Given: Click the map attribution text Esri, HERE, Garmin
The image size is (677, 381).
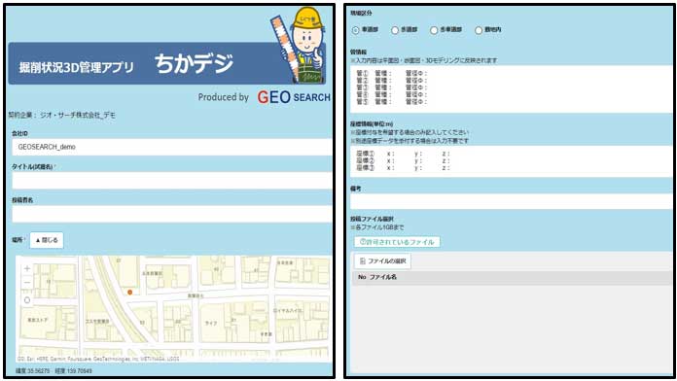Looking at the screenshot, I should [98, 359].
